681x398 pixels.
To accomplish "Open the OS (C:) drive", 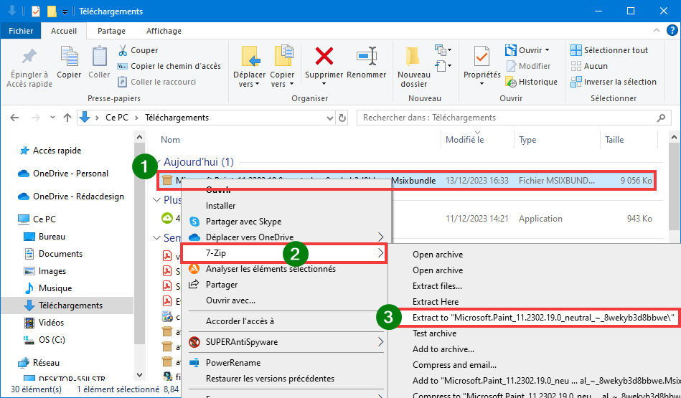I will 44,340.
